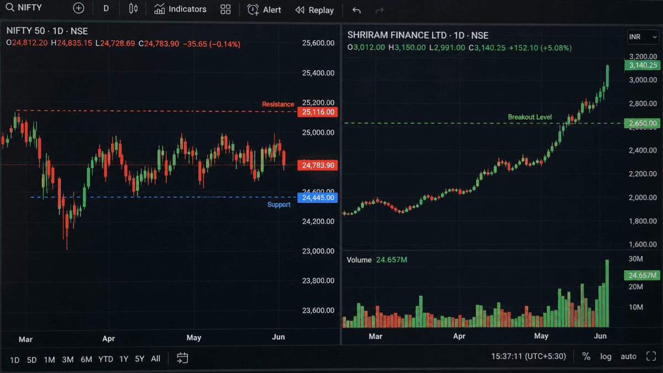This screenshot has height=373, width=663.
Task: Select the 1M time range
Action: pyautogui.click(x=49, y=360)
